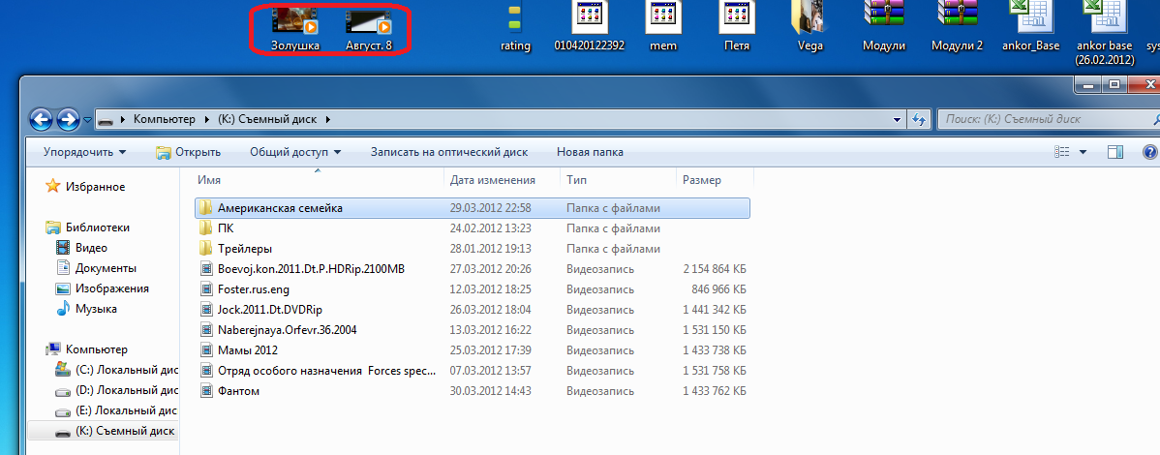
Task: Open the Общий доступ menu
Action: 295,152
